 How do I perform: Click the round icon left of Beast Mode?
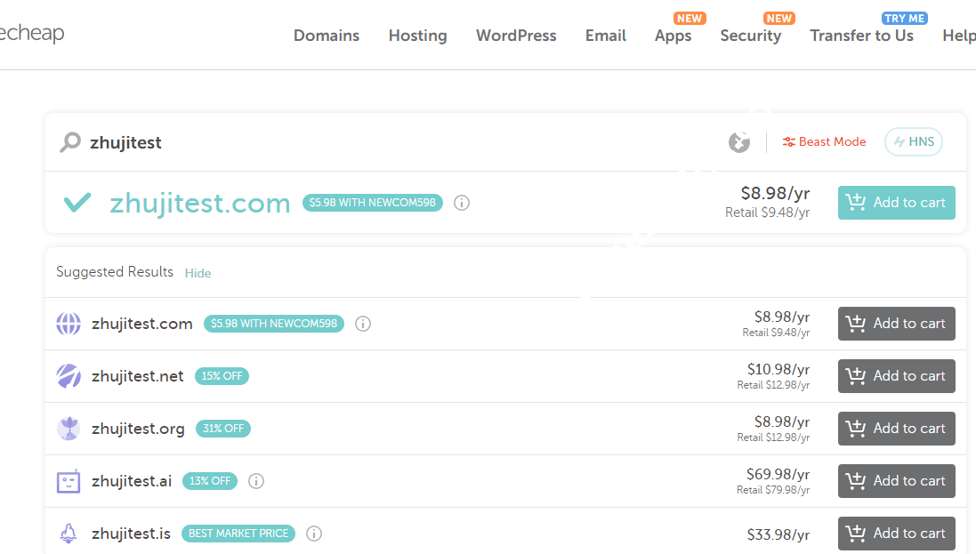739,142
